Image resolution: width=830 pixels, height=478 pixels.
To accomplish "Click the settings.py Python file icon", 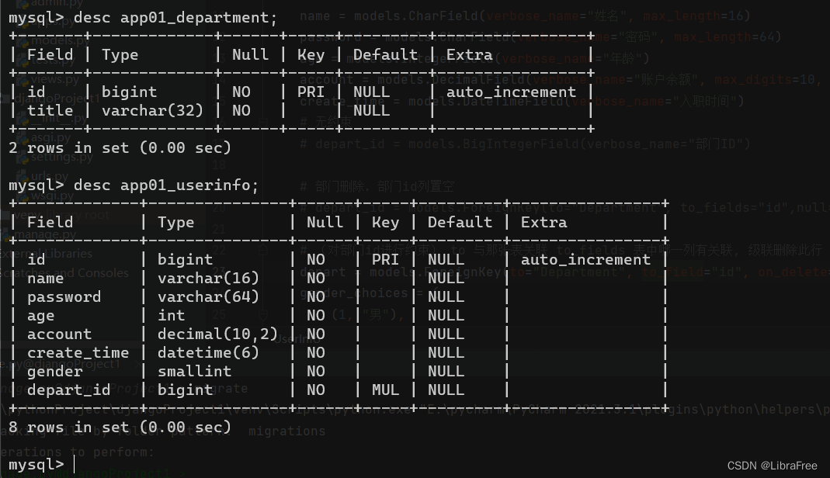I will (23, 157).
